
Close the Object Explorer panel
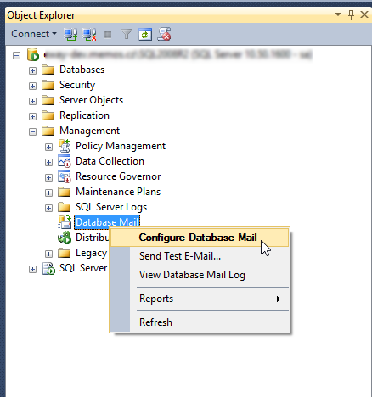point(364,14)
